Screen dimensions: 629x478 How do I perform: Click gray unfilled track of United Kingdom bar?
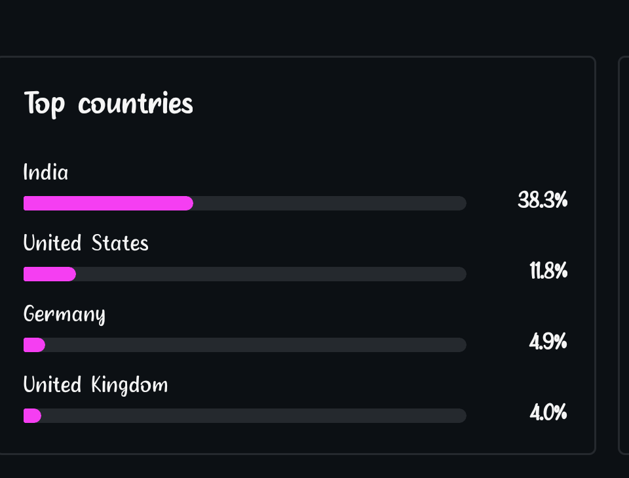(252, 416)
